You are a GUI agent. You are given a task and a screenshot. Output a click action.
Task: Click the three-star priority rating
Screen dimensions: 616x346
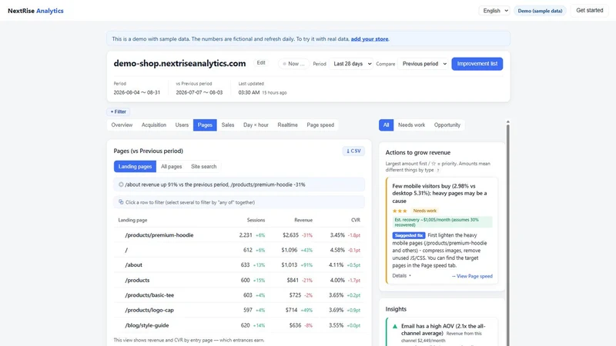[x=400, y=211]
